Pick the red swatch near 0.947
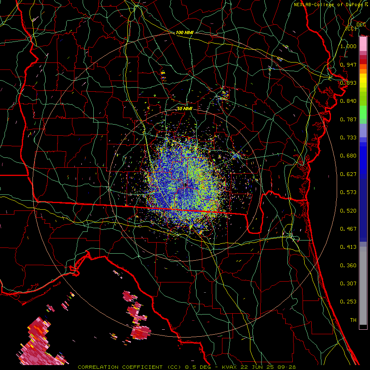Viewport: 370px width, 370px height. [x=363, y=61]
